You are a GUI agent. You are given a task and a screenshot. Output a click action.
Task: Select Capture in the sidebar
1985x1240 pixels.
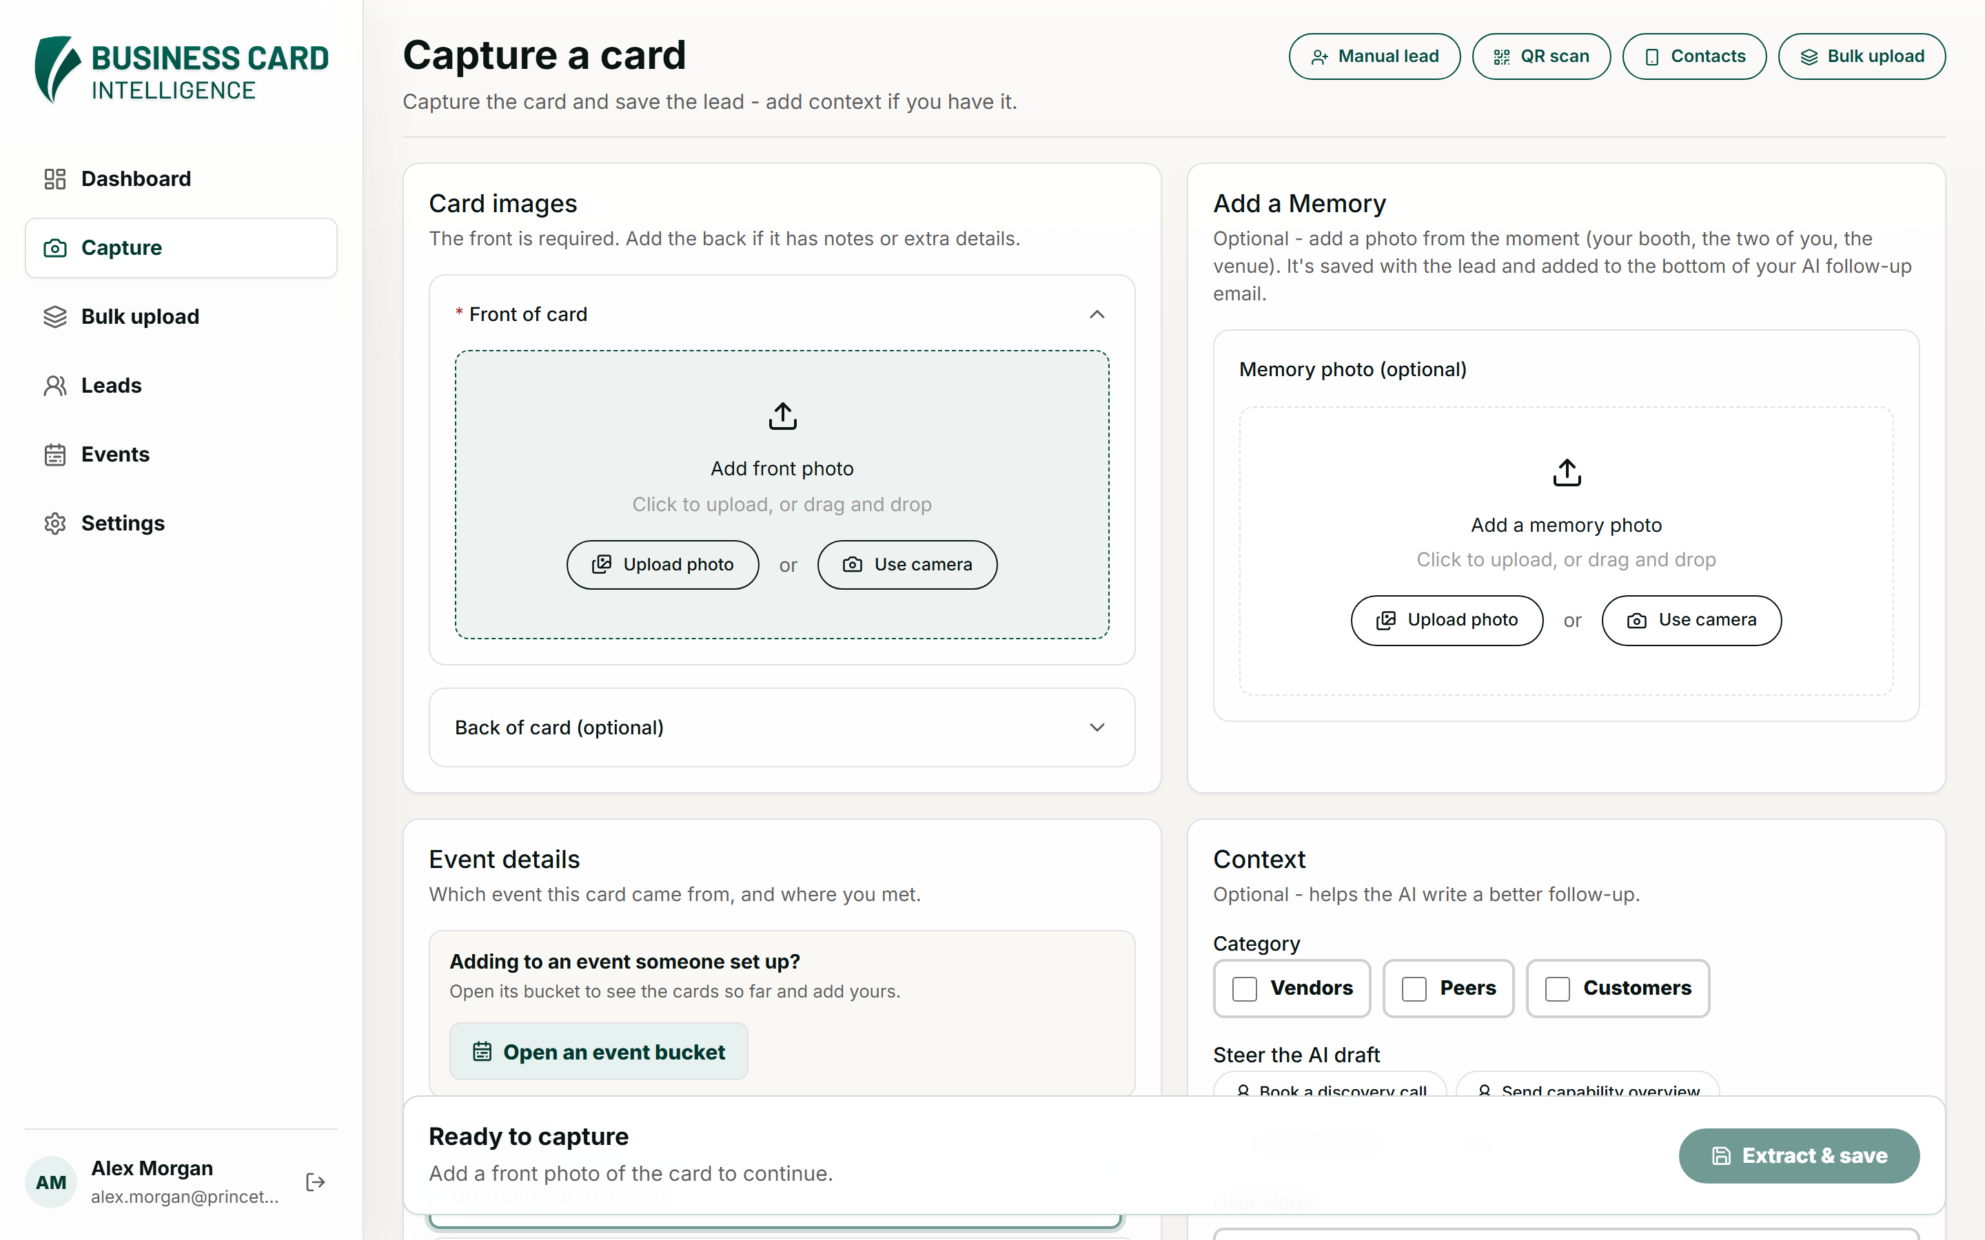(x=181, y=248)
